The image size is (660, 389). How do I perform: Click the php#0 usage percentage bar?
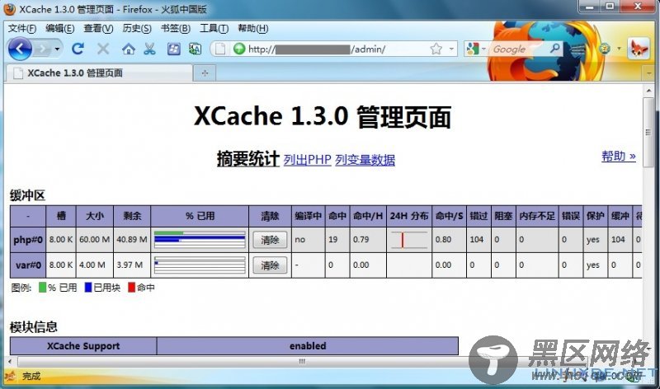(x=200, y=240)
